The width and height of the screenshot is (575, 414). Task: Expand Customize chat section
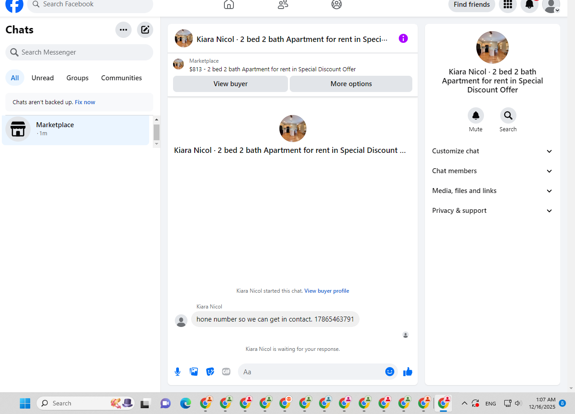click(x=492, y=151)
